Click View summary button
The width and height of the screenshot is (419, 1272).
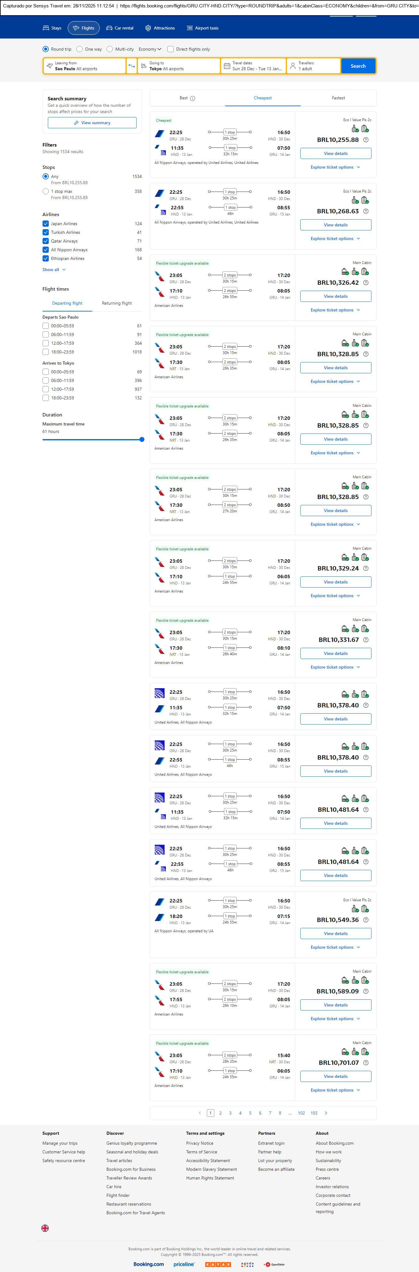click(92, 123)
